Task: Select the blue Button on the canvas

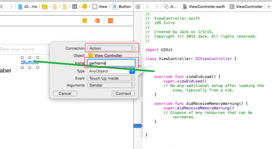Action: (x=29, y=63)
